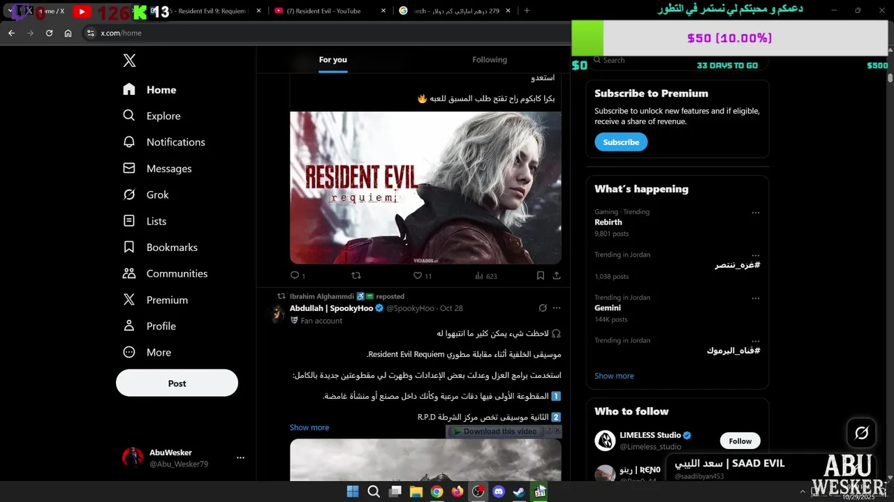Click Ibrahim Alghammdi reposted link
894x502 pixels.
(x=347, y=296)
